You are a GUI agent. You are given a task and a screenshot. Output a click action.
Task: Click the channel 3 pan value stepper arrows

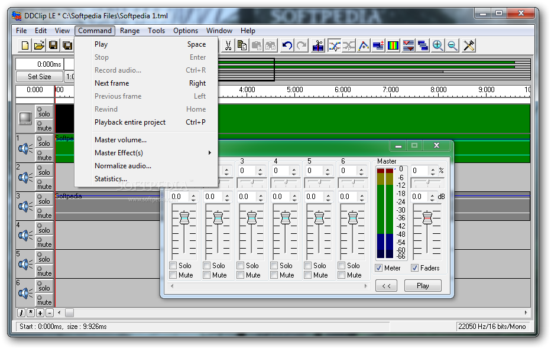tap(260, 171)
